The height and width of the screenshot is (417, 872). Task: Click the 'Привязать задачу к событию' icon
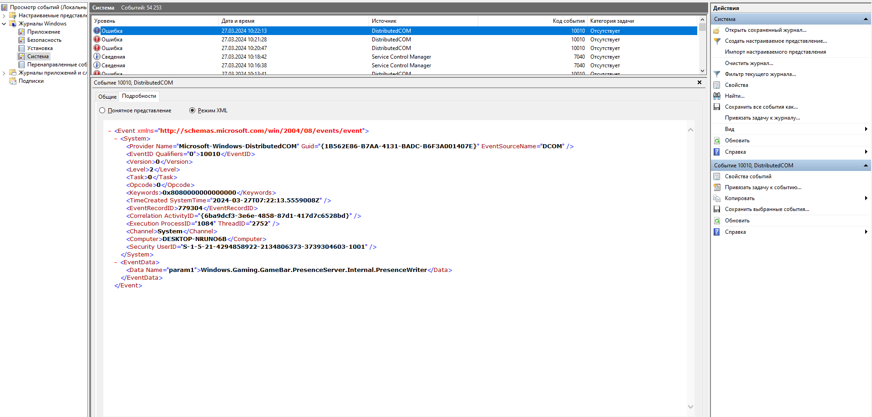[x=717, y=187]
